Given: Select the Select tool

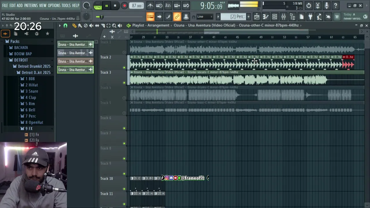Looking at the screenshot, I should pyautogui.click(x=108, y=25).
